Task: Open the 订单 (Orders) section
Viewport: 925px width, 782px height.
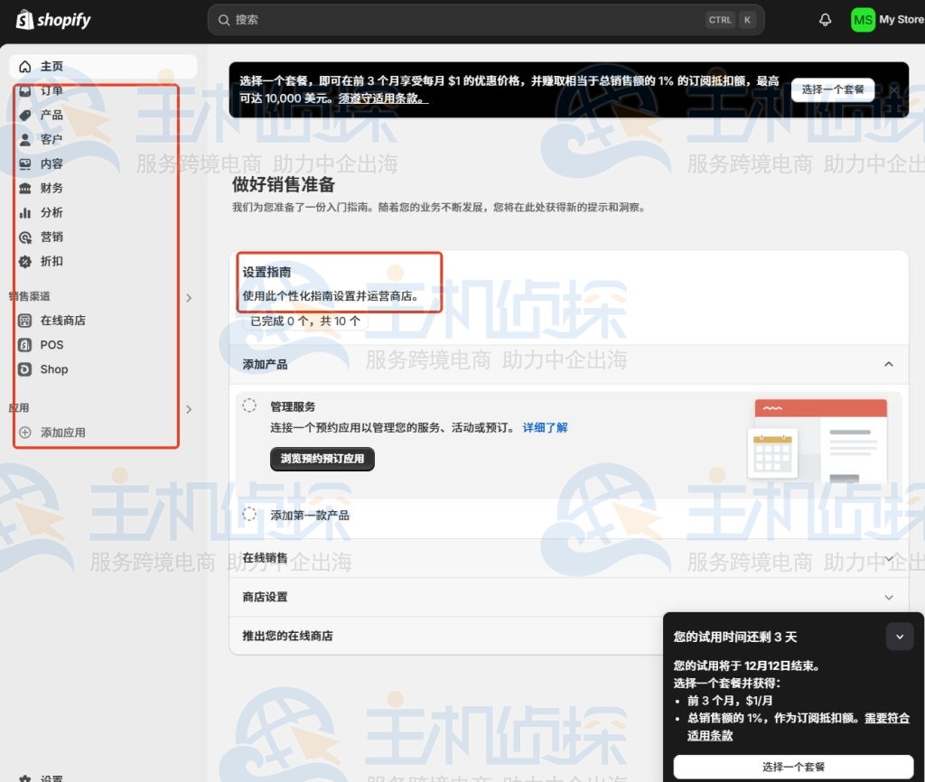Action: point(51,90)
